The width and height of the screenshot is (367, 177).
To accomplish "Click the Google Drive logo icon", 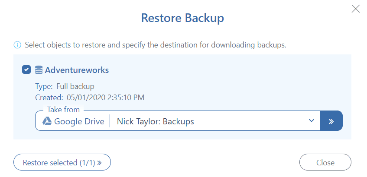I will (47, 121).
